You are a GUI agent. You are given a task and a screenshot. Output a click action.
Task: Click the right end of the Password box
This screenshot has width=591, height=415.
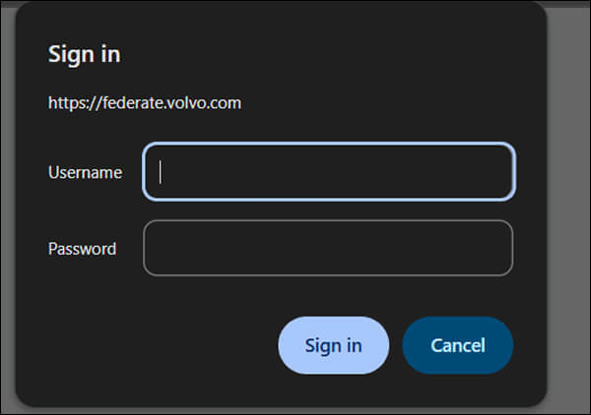click(x=497, y=248)
